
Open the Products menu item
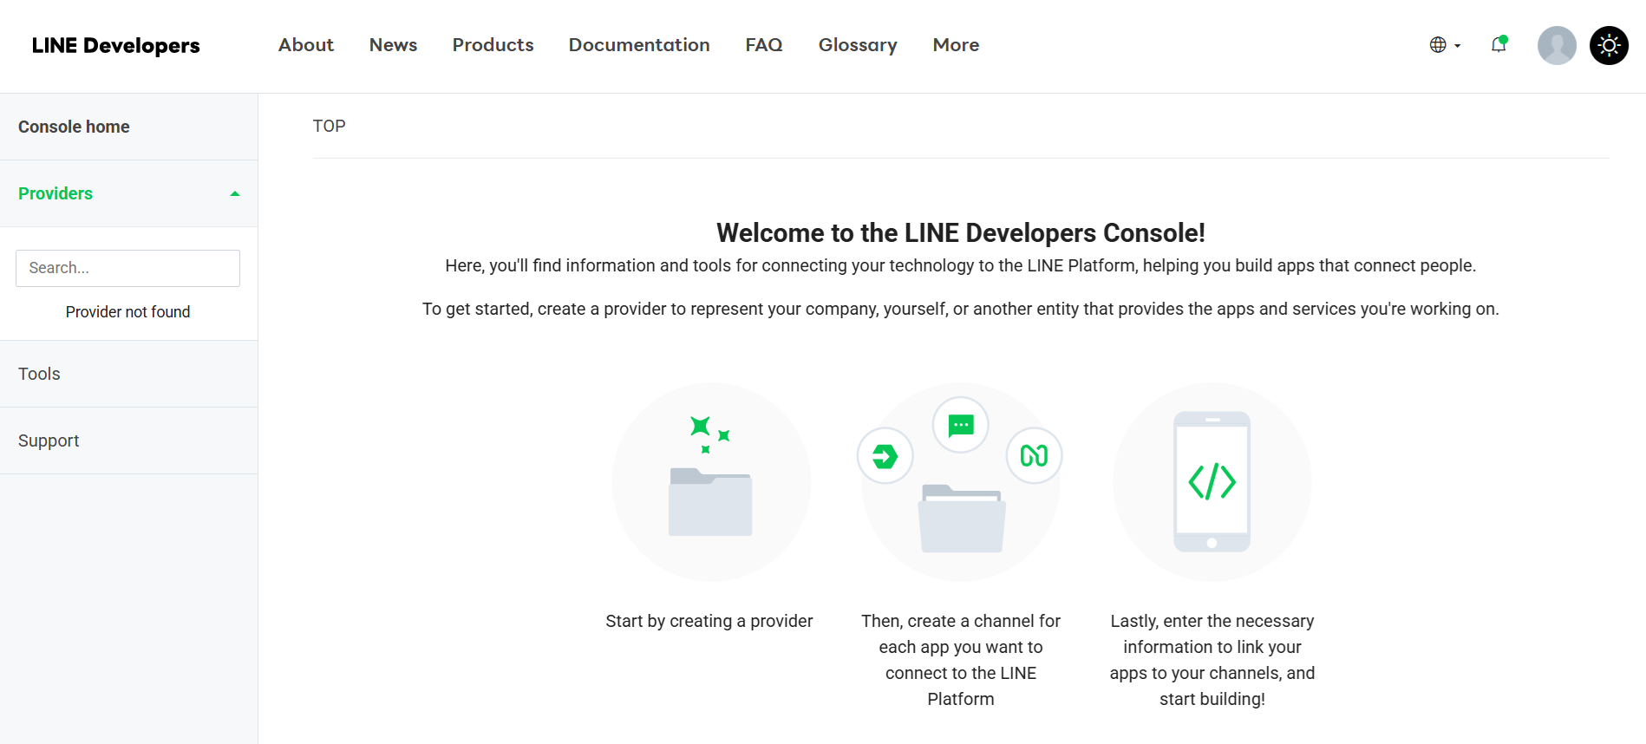tap(493, 45)
